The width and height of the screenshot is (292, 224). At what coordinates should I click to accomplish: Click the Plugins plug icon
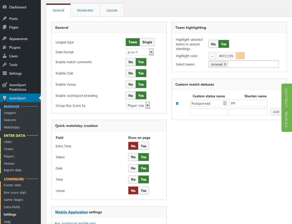(5, 47)
